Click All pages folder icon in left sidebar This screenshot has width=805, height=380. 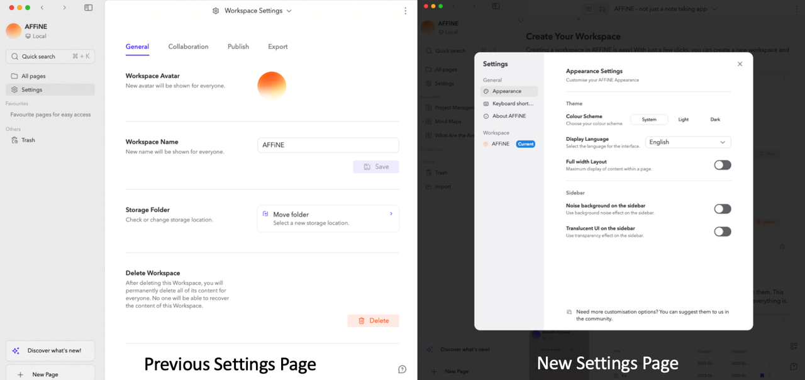(14, 76)
